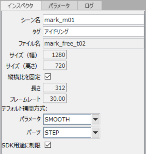Click the 長さ field showing 312
The image size is (146, 154).
point(55,88)
